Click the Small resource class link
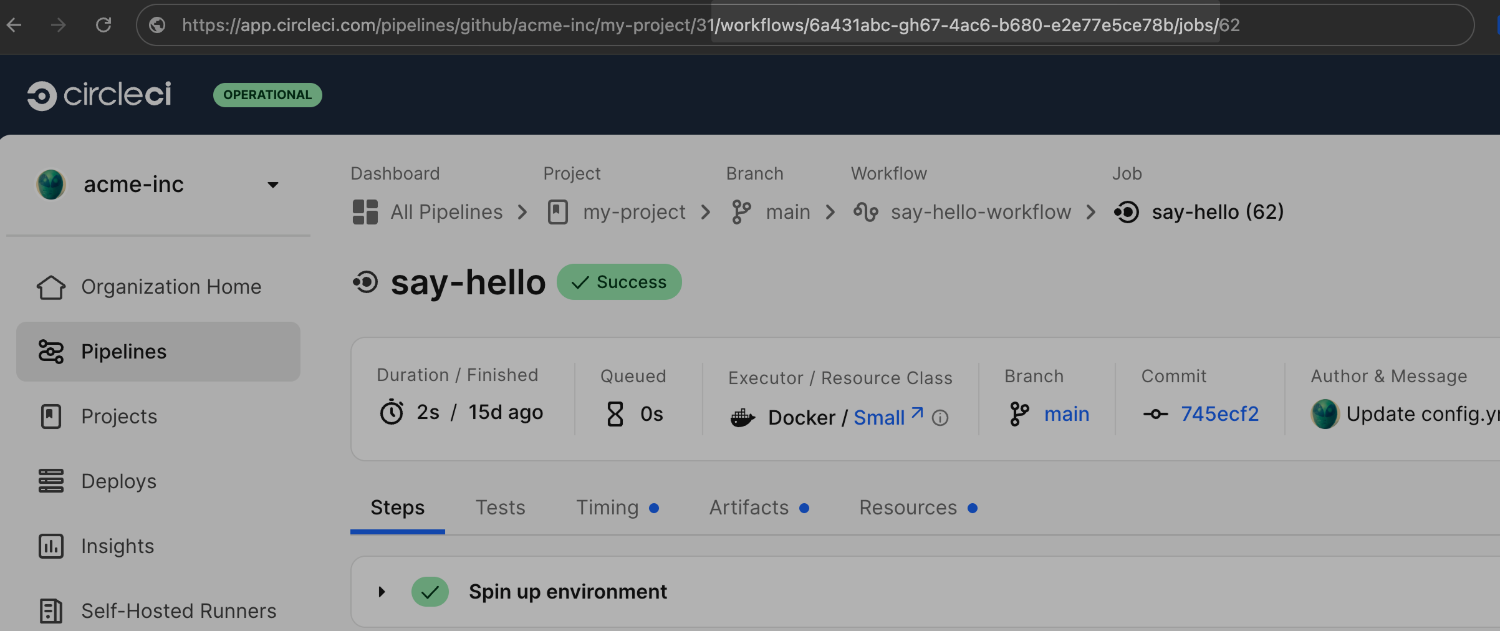The width and height of the screenshot is (1500, 631). click(879, 417)
